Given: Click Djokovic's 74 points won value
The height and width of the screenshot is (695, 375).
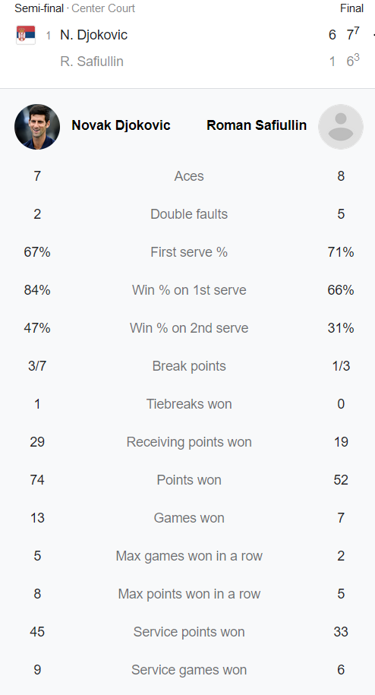Looking at the screenshot, I should (x=37, y=480).
